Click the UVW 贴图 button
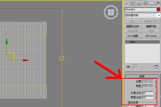Screen dimensions: 161x107 tap(133, 36)
